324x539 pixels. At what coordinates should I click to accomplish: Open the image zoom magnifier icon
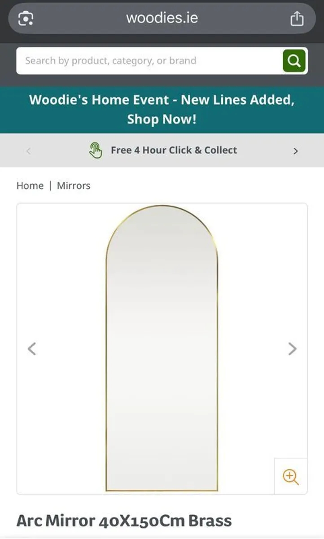291,476
